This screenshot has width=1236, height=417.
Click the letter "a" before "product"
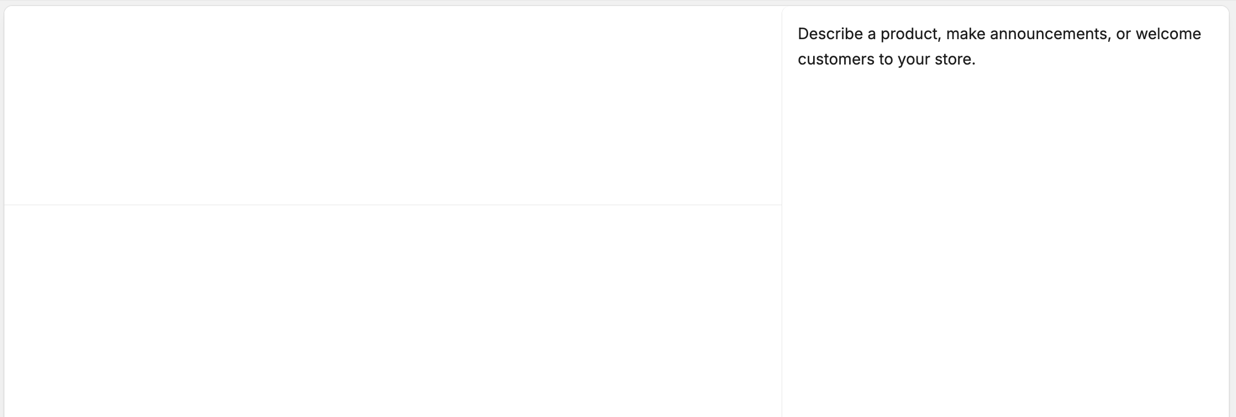point(871,34)
